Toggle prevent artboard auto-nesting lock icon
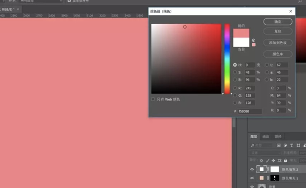306x188 pixels. click(279, 160)
